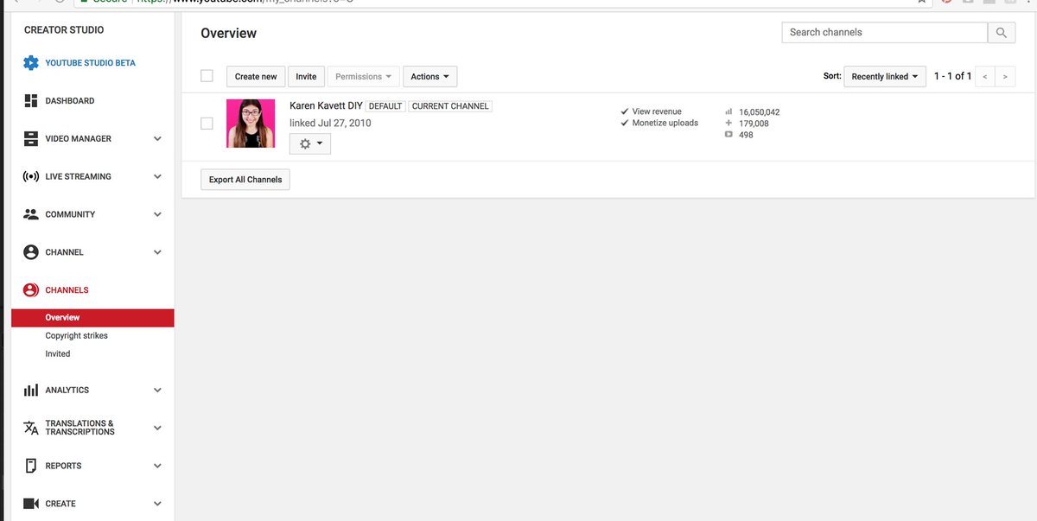Open the Channels menu label
The height and width of the screenshot is (521, 1037).
click(x=67, y=290)
